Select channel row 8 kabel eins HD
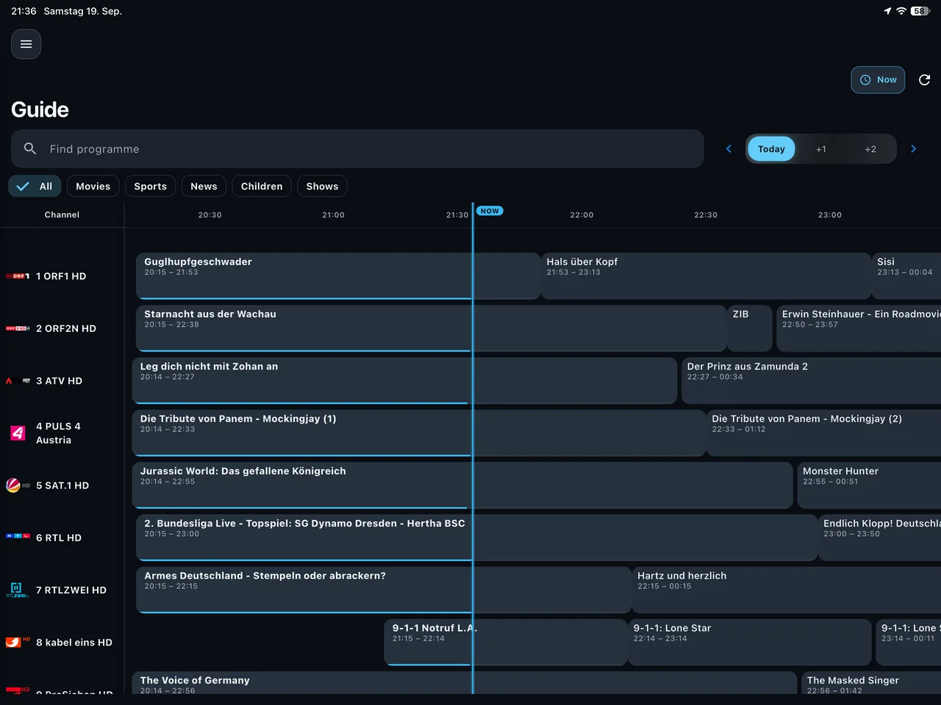 pyautogui.click(x=62, y=643)
